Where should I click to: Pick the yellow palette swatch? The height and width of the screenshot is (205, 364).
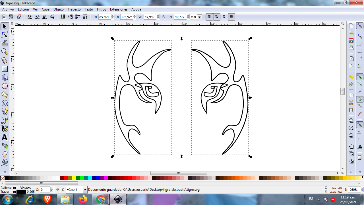coord(74,178)
